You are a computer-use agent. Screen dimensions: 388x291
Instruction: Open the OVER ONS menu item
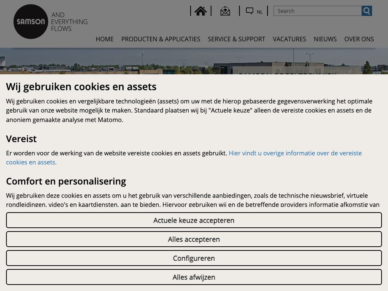point(359,39)
